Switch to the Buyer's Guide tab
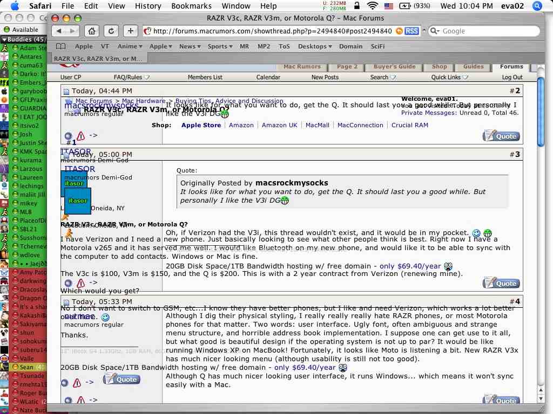 (x=394, y=67)
